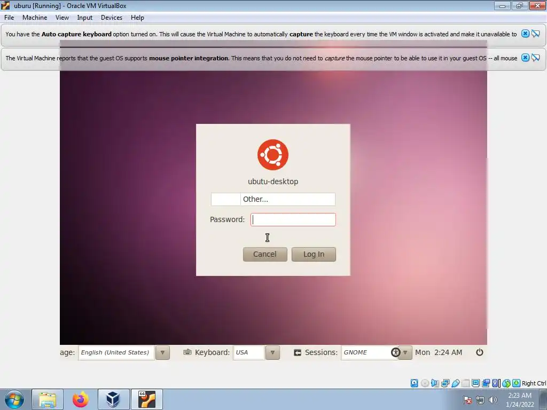The image size is (547, 410).
Task: Click the power shutdown icon in login bar
Action: [480, 352]
